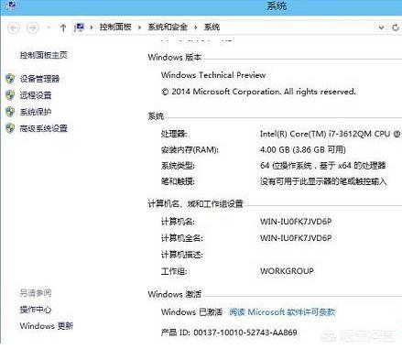Open 高级系统设置 link
This screenshot has width=402, height=349.
[43, 128]
